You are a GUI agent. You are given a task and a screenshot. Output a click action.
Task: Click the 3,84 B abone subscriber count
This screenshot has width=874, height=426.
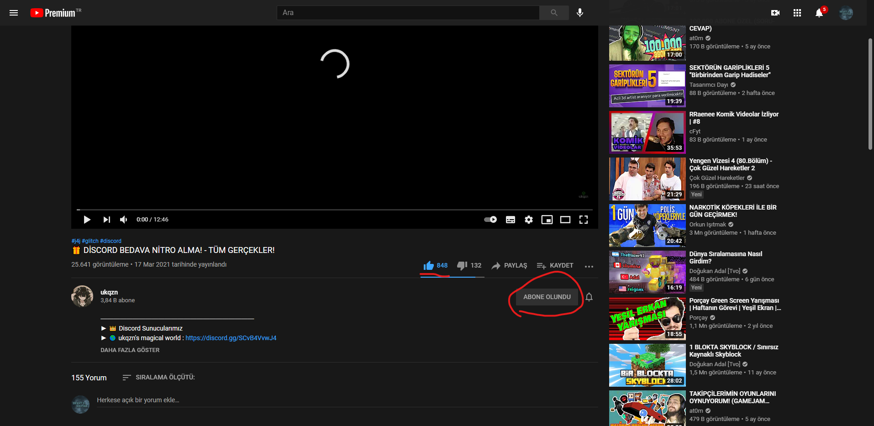click(x=118, y=300)
